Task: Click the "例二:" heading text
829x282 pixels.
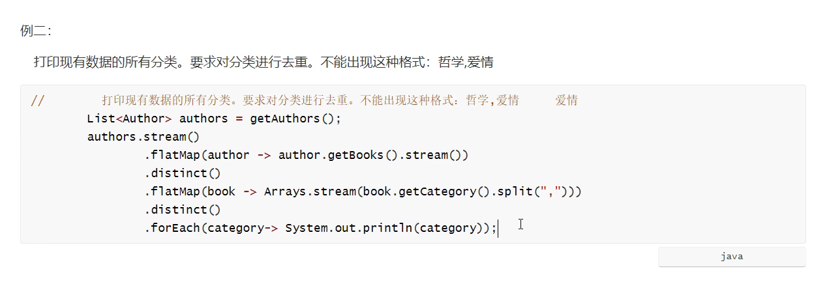Action: tap(35, 31)
